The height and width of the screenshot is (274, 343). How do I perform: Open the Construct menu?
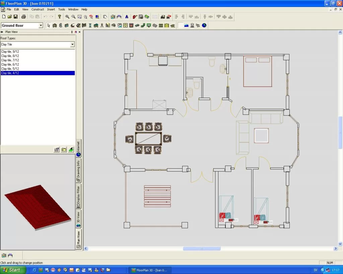[x=38, y=9]
